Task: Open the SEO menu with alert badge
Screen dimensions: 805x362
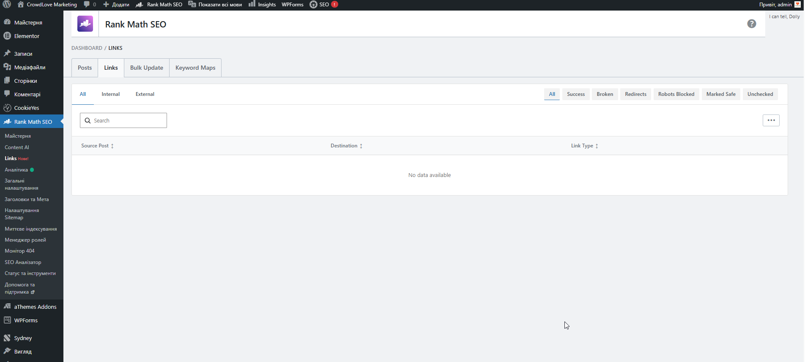Action: [x=323, y=4]
